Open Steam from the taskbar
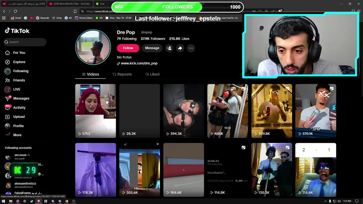 point(31,201)
